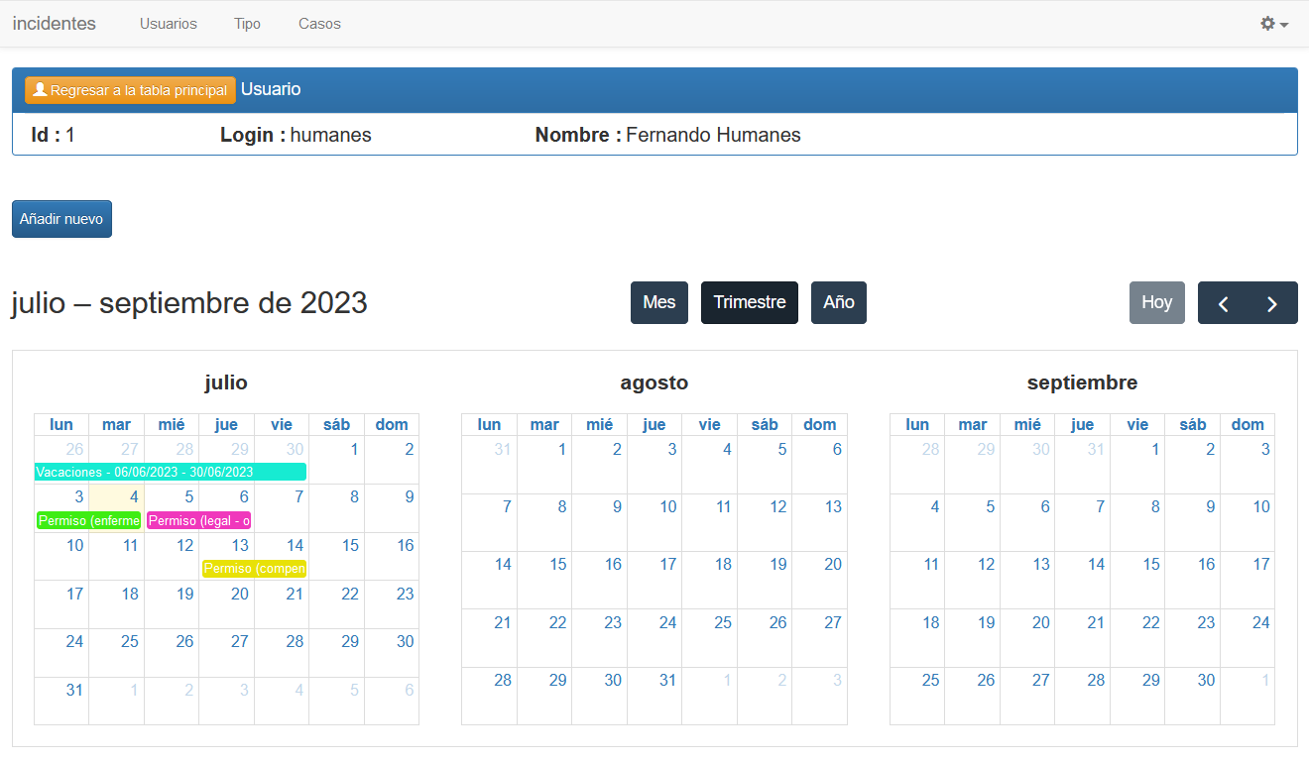Screen dimensions: 1309x762
Task: Click the yellow Permiso compensación event
Action: coord(254,568)
